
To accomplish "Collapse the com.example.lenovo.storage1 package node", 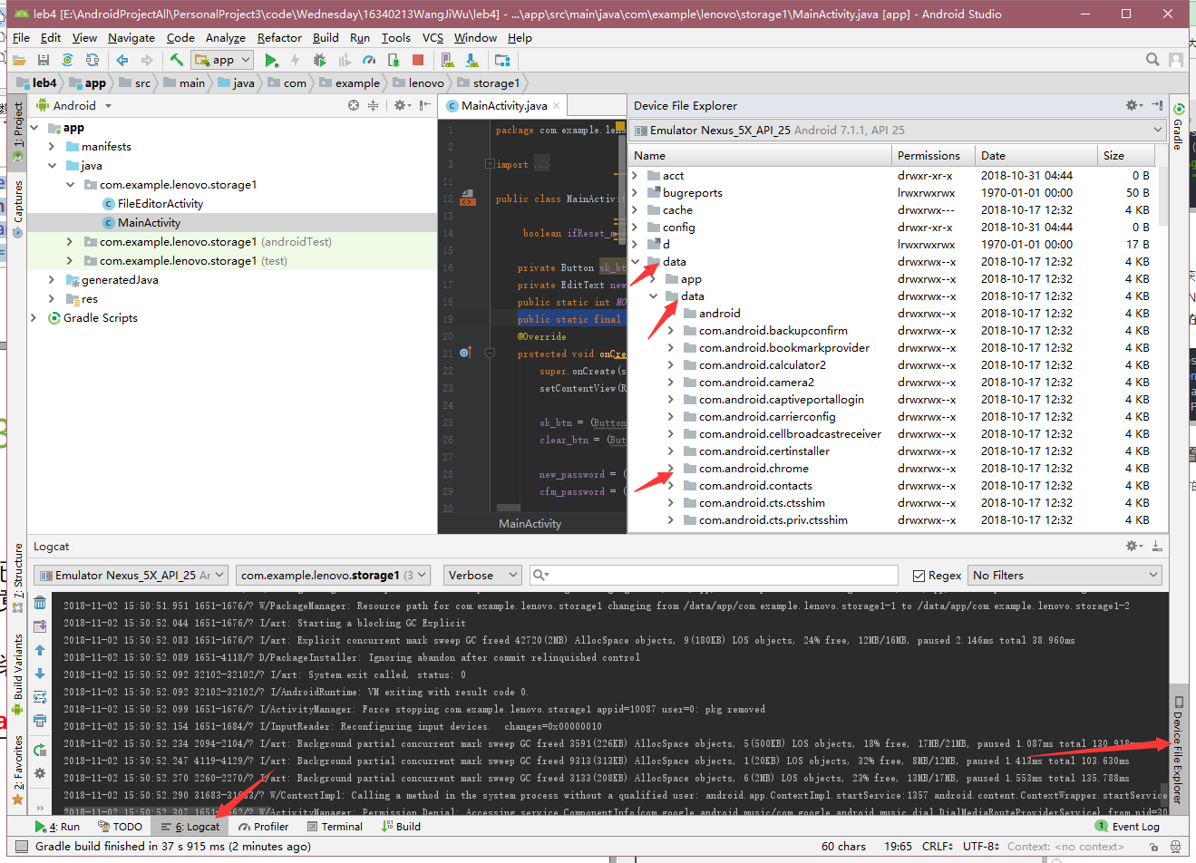I will [70, 185].
